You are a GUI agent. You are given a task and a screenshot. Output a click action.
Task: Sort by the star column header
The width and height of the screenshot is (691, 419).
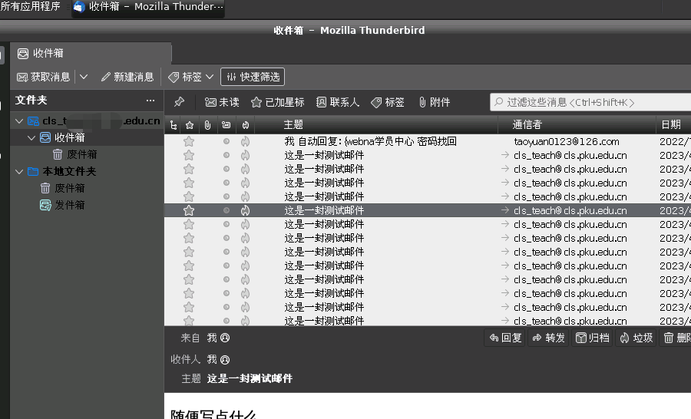[190, 126]
